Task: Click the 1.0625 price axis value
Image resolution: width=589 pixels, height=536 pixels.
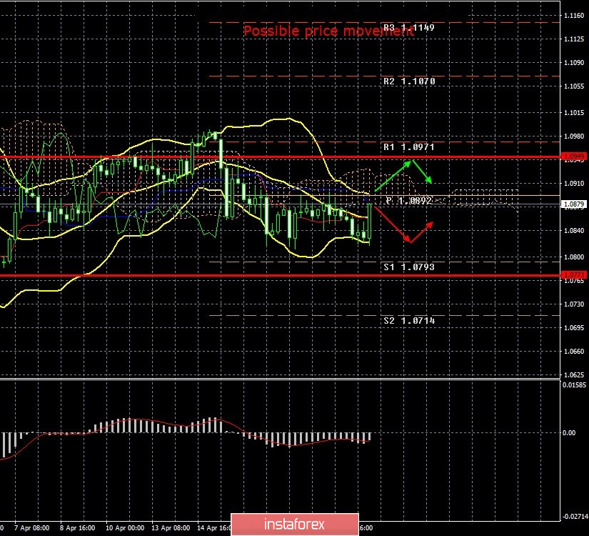Action: [x=574, y=375]
